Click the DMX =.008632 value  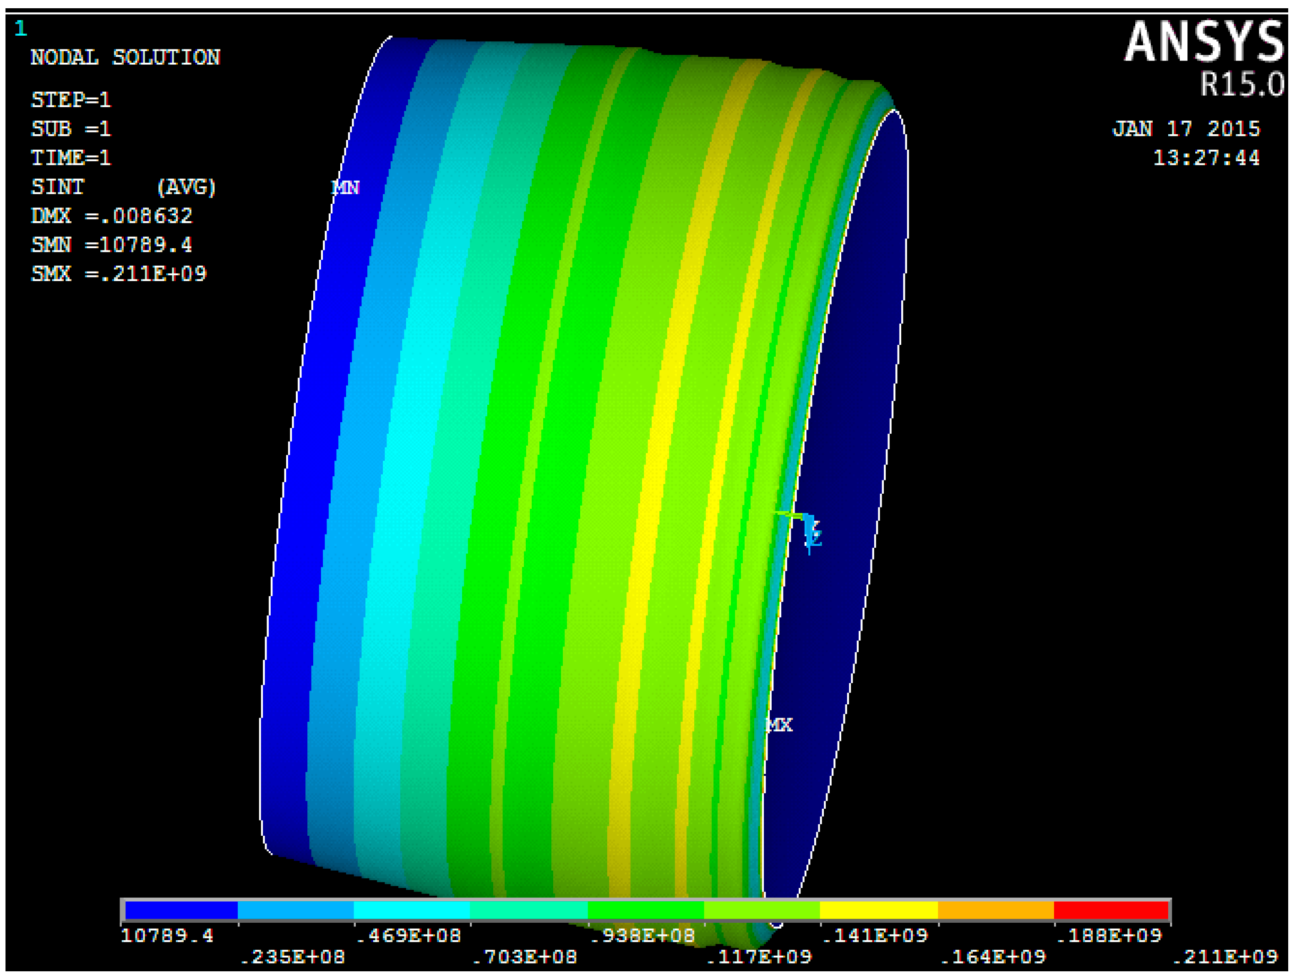point(111,216)
